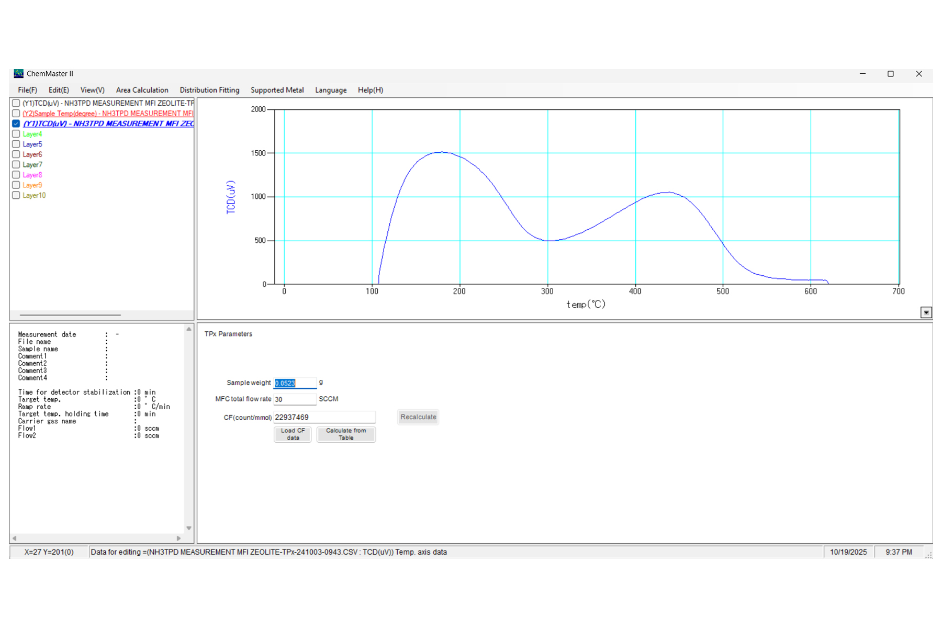Click the Calculate from Table button
The image size is (942, 628).
[346, 434]
